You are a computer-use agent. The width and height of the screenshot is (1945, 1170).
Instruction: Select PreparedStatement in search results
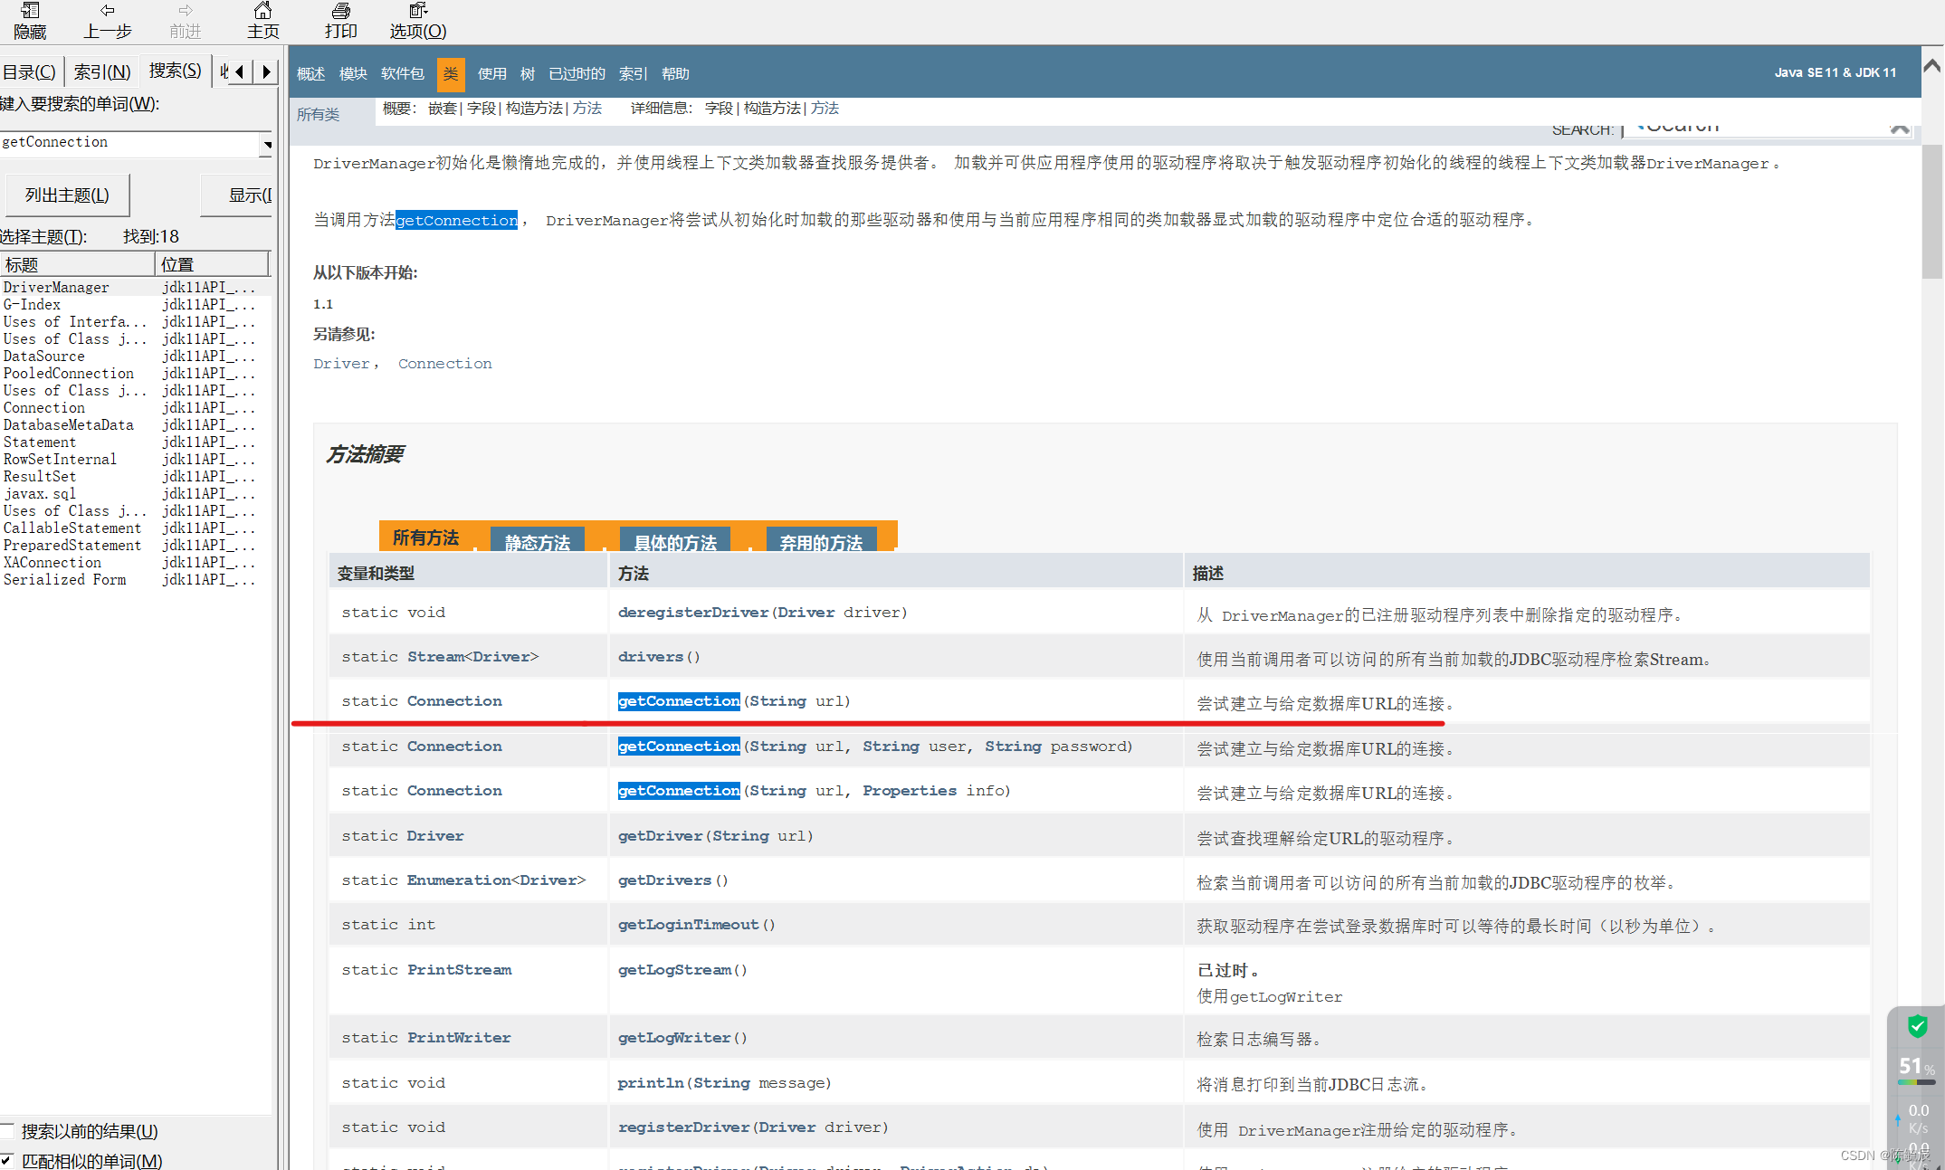pyautogui.click(x=72, y=545)
